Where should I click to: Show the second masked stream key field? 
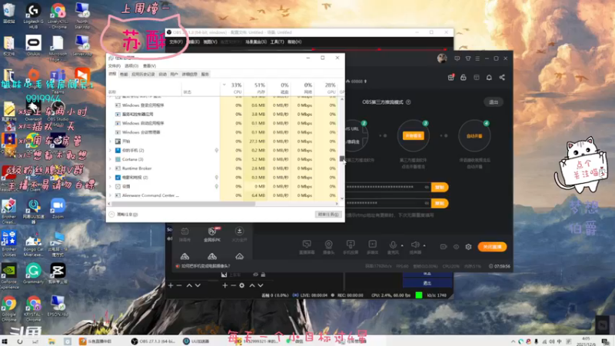coord(427,203)
